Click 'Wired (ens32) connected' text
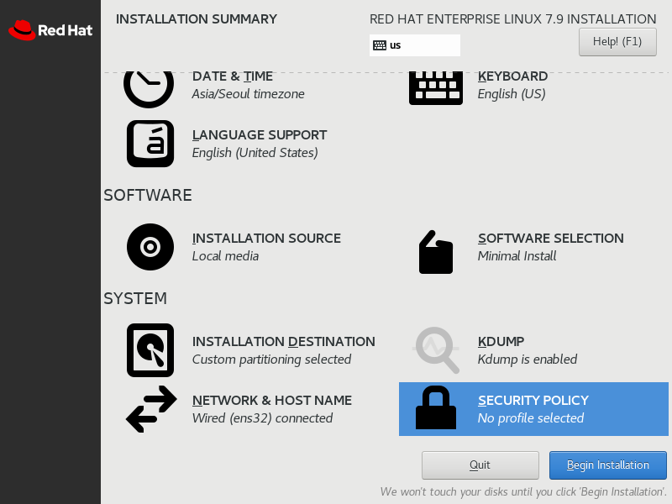Screen dimensions: 672x504 tap(262, 418)
